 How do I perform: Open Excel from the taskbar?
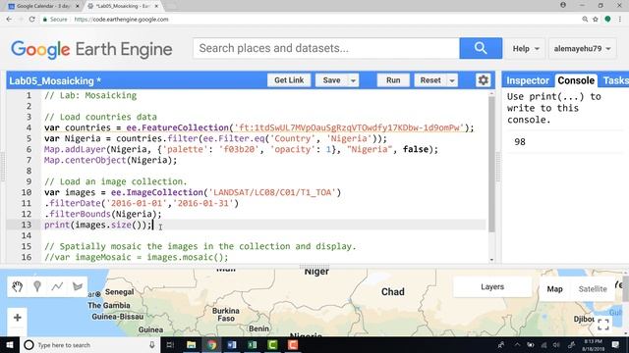(253, 344)
